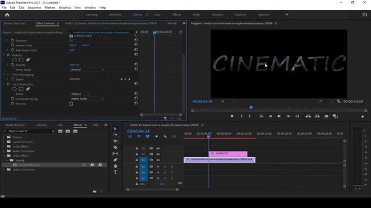Create rectangle mask under Opacity

pos(21,60)
